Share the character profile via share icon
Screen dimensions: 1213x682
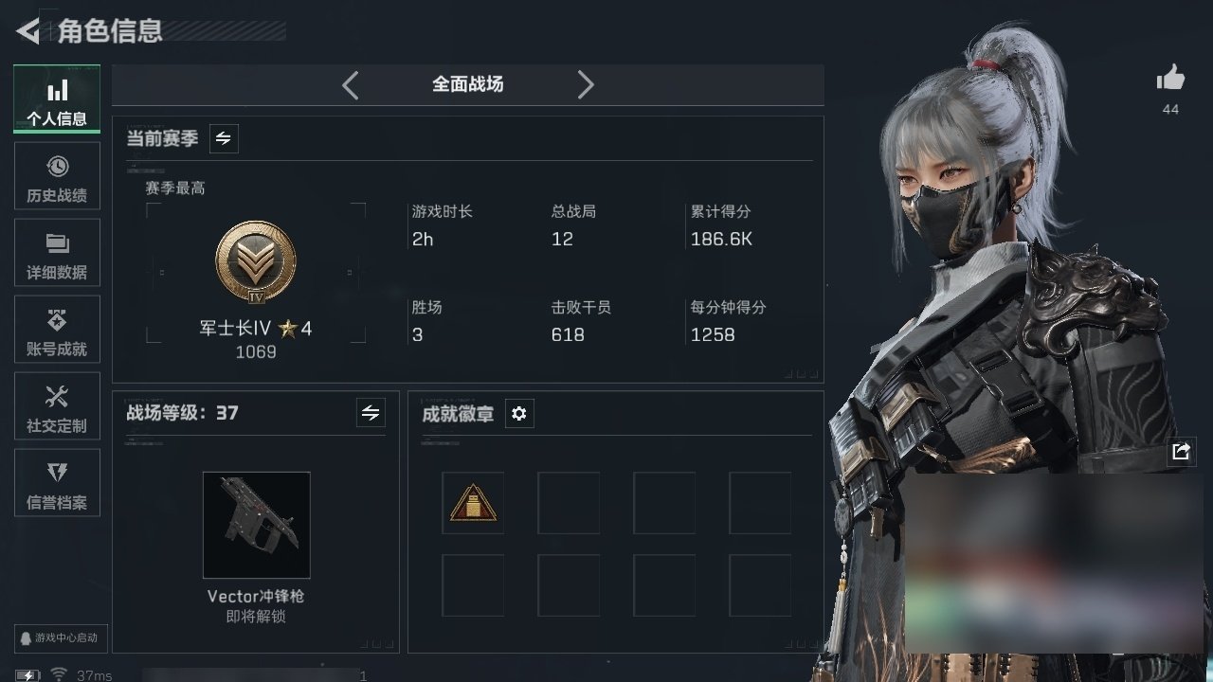1181,451
